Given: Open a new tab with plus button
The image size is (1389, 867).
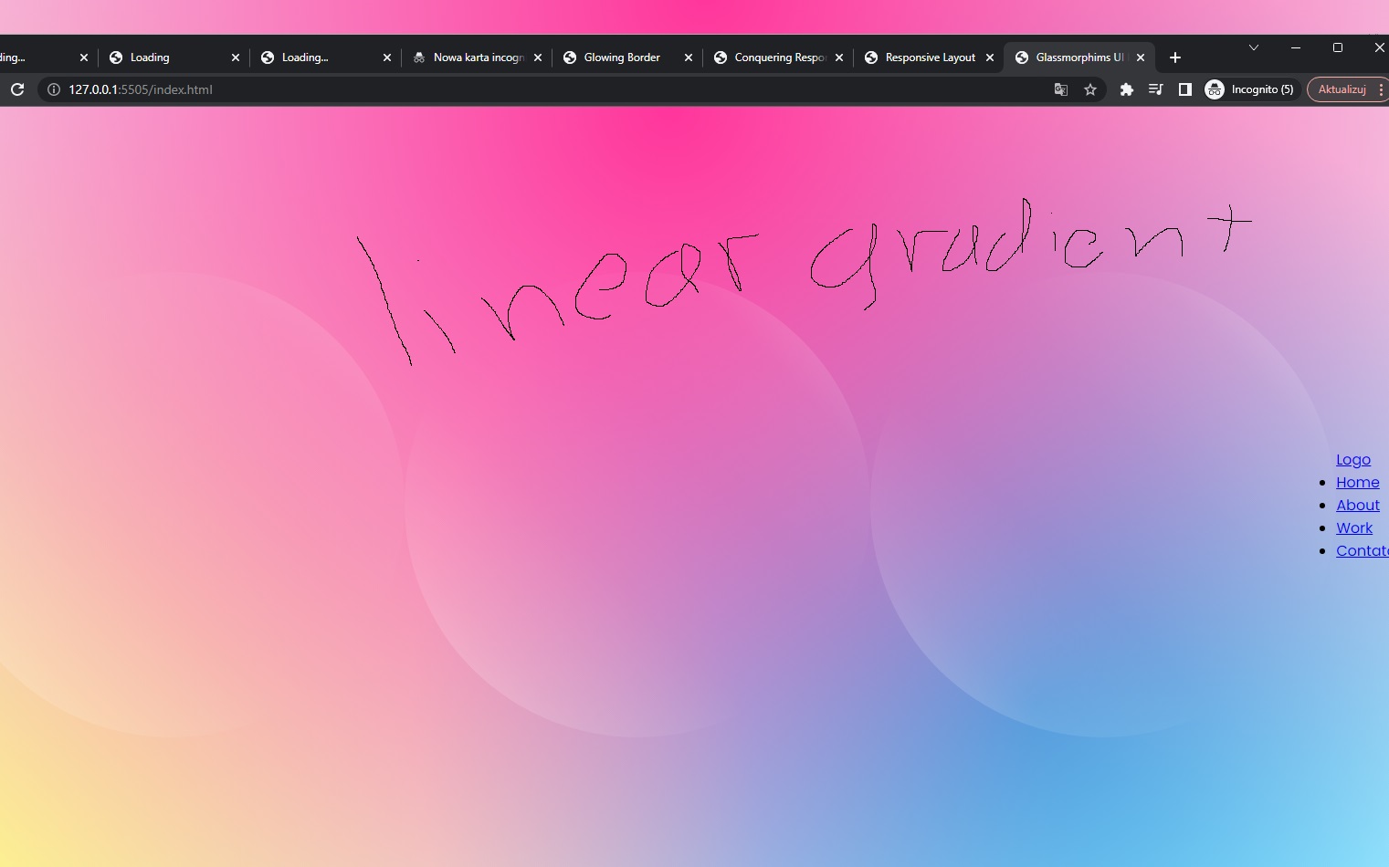Looking at the screenshot, I should (x=1175, y=57).
